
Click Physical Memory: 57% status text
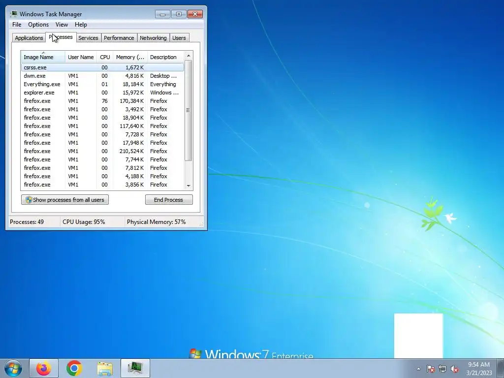point(156,222)
